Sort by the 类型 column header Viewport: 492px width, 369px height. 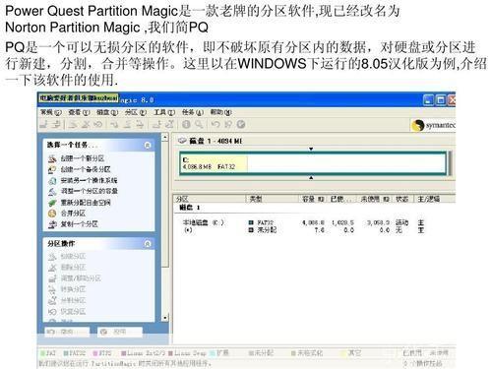[273, 199]
